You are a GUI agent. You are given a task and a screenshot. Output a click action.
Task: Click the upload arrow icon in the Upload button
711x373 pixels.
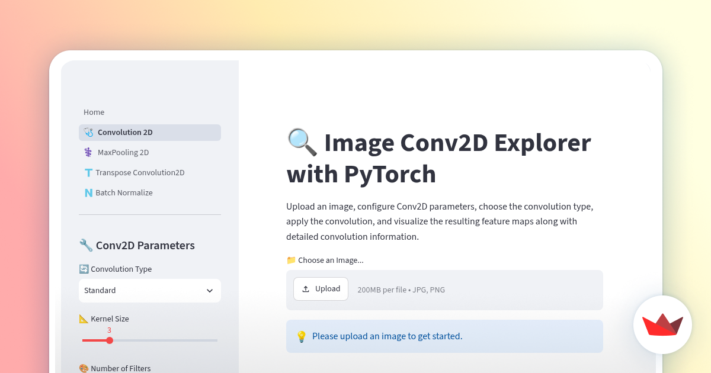pos(306,289)
